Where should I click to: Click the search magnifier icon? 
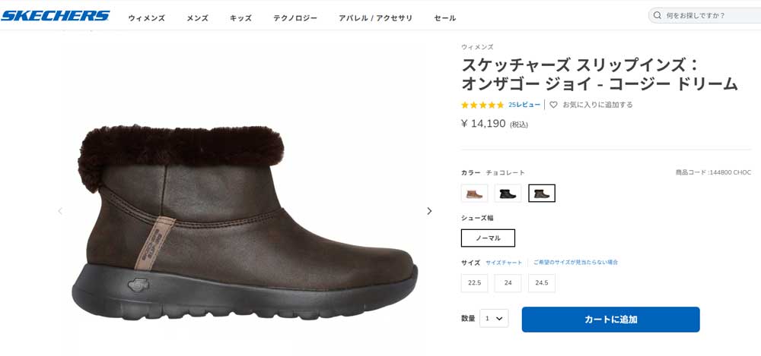click(658, 15)
